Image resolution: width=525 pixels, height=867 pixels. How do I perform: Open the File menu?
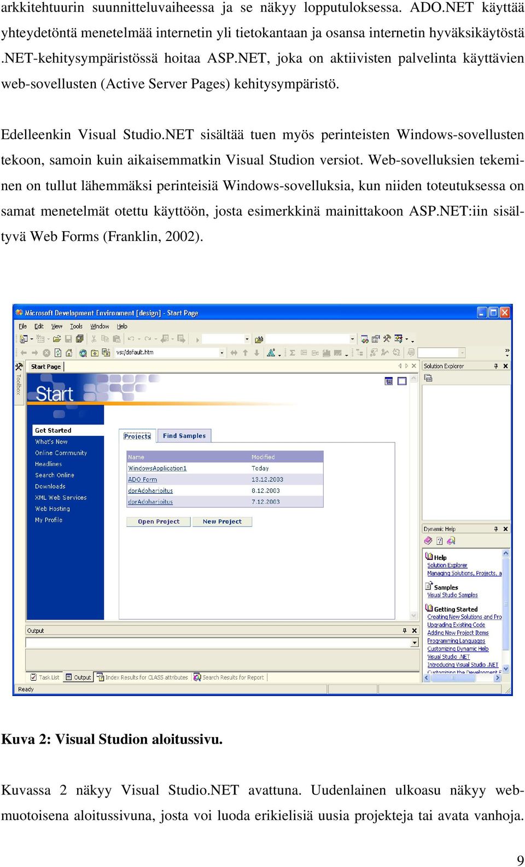23,326
